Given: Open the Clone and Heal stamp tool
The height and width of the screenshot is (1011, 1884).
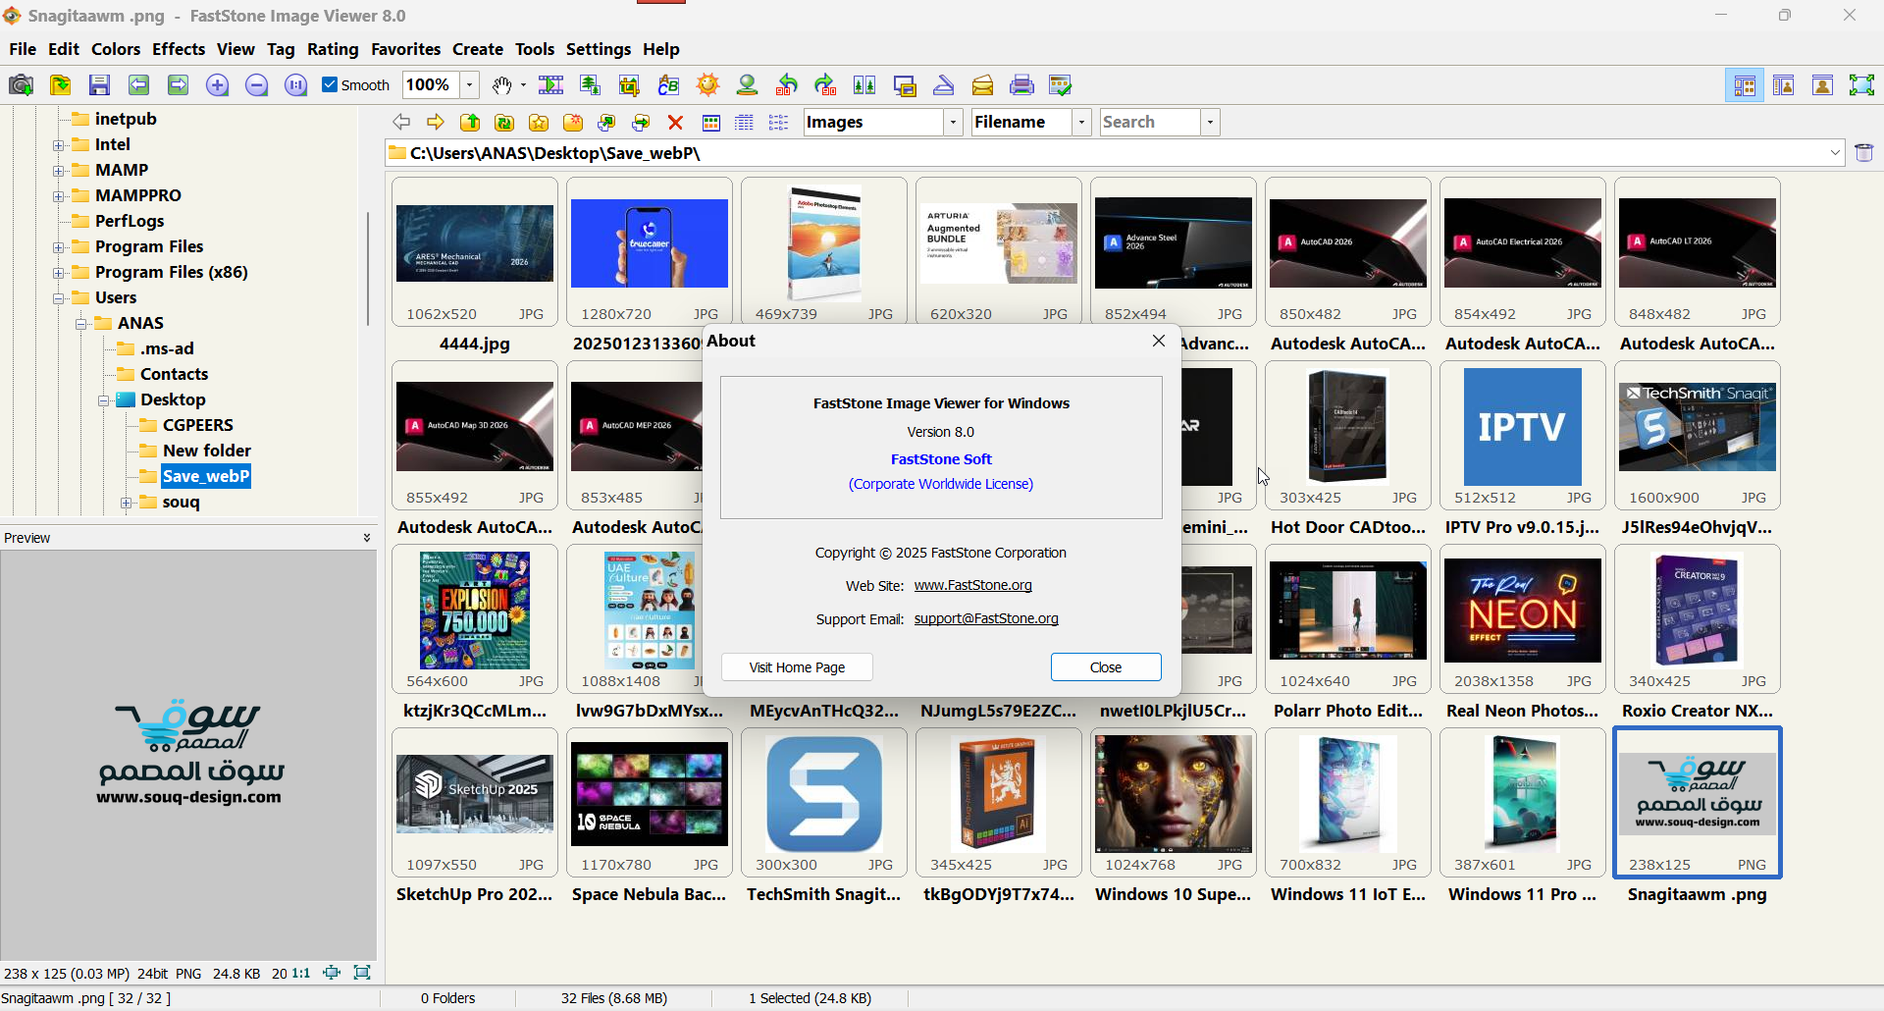Looking at the screenshot, I should 747,85.
